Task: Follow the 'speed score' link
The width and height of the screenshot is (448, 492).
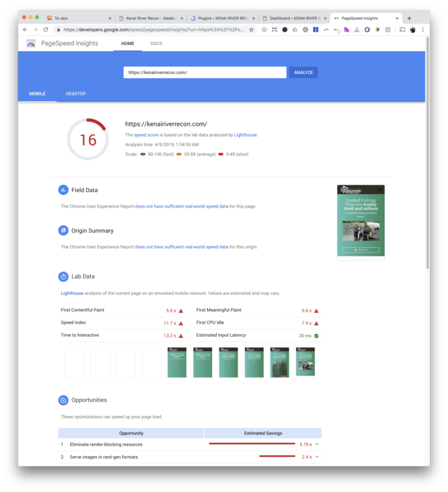Action: (x=146, y=135)
